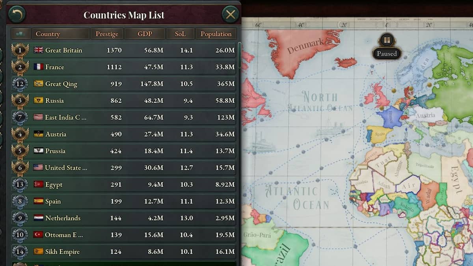Select the Netherlands row in the list

[124, 218]
